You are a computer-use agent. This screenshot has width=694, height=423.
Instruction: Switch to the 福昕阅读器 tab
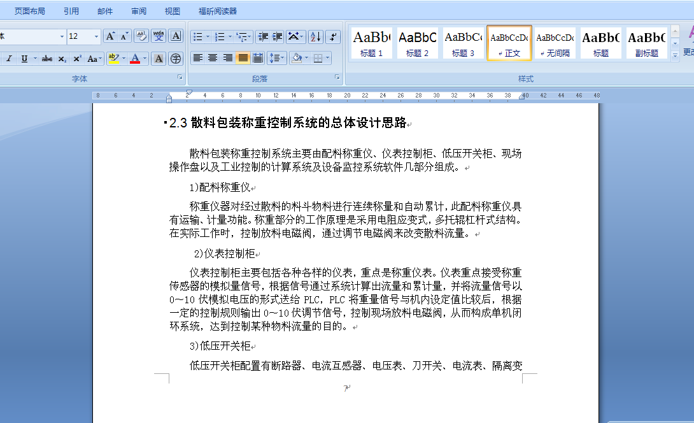pos(217,11)
